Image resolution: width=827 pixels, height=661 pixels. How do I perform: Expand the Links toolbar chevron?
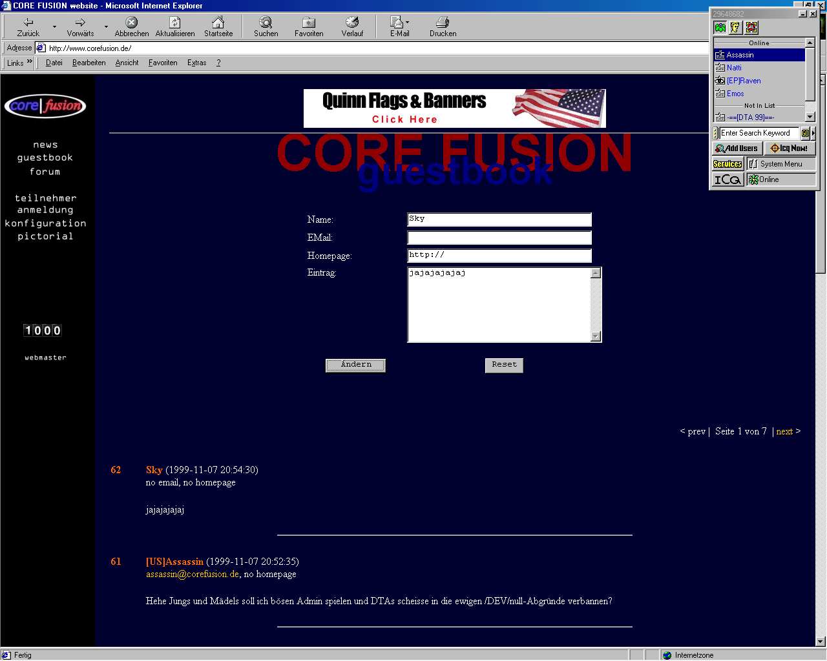tap(30, 62)
